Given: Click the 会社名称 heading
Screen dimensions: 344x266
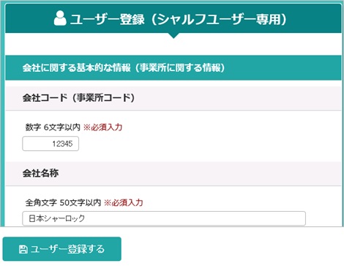Looking at the screenshot, I should point(40,173).
